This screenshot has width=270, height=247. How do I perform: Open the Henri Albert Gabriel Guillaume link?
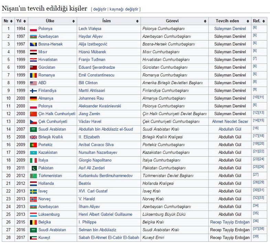[105, 214]
